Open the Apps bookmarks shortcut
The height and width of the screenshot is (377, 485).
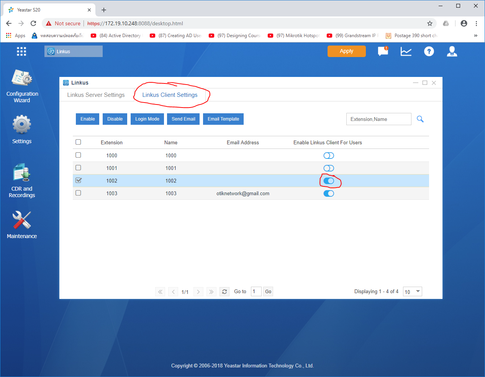coord(16,36)
